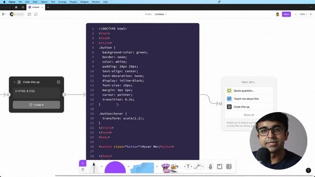Click the Share button
Image resolution: width=315 pixels, height=177 pixels.
click(286, 14)
